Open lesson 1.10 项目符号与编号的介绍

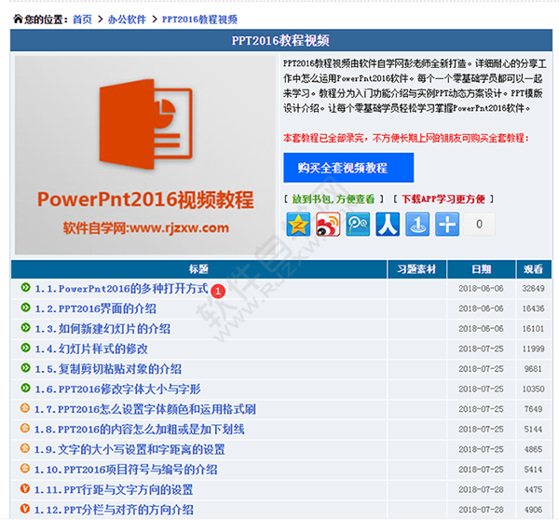coord(126,470)
